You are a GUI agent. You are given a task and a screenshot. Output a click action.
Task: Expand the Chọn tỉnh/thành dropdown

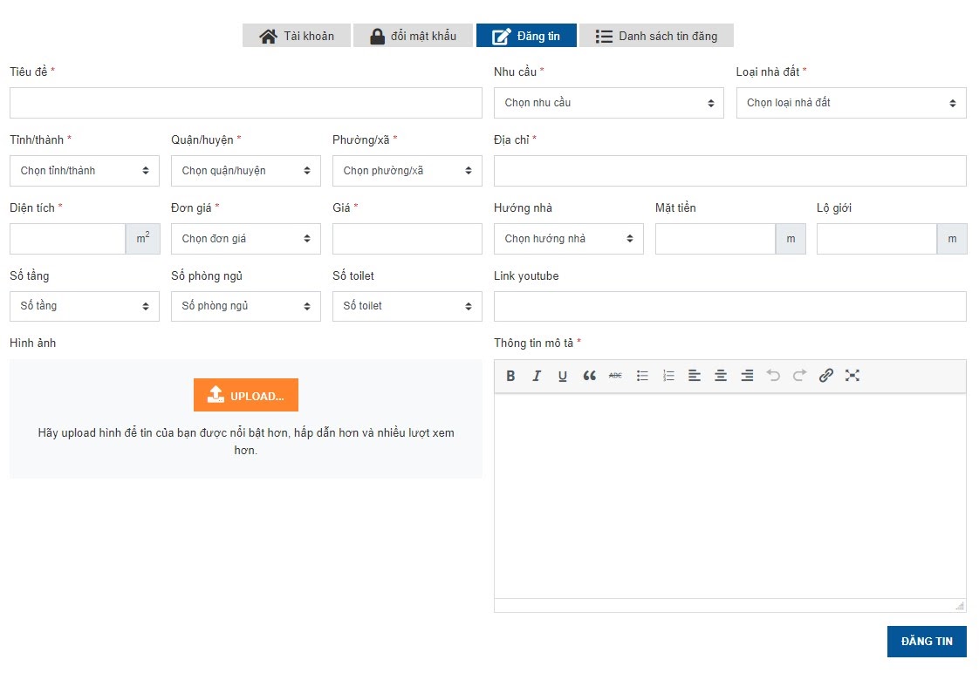85,171
